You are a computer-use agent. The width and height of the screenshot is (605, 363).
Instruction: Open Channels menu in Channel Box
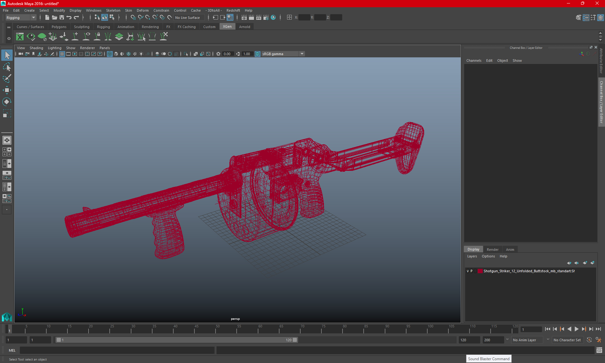point(474,60)
